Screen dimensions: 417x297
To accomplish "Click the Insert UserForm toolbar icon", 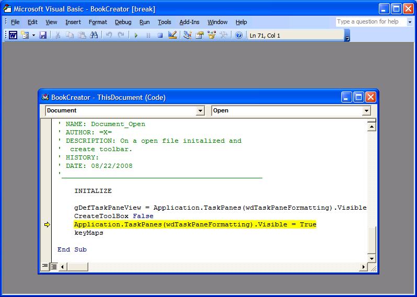I will [x=25, y=35].
